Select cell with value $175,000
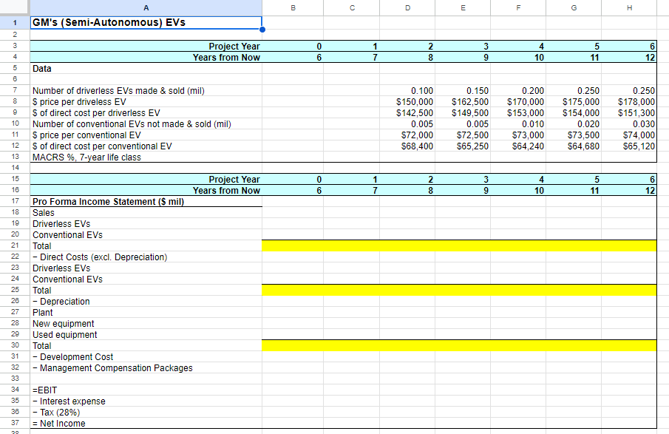Image resolution: width=669 pixels, height=434 pixels. (574, 101)
